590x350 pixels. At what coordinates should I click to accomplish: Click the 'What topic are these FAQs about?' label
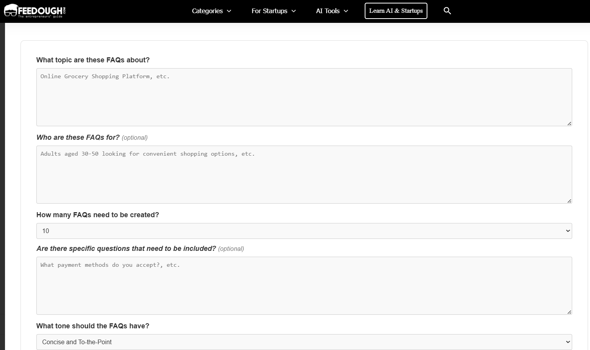click(93, 60)
